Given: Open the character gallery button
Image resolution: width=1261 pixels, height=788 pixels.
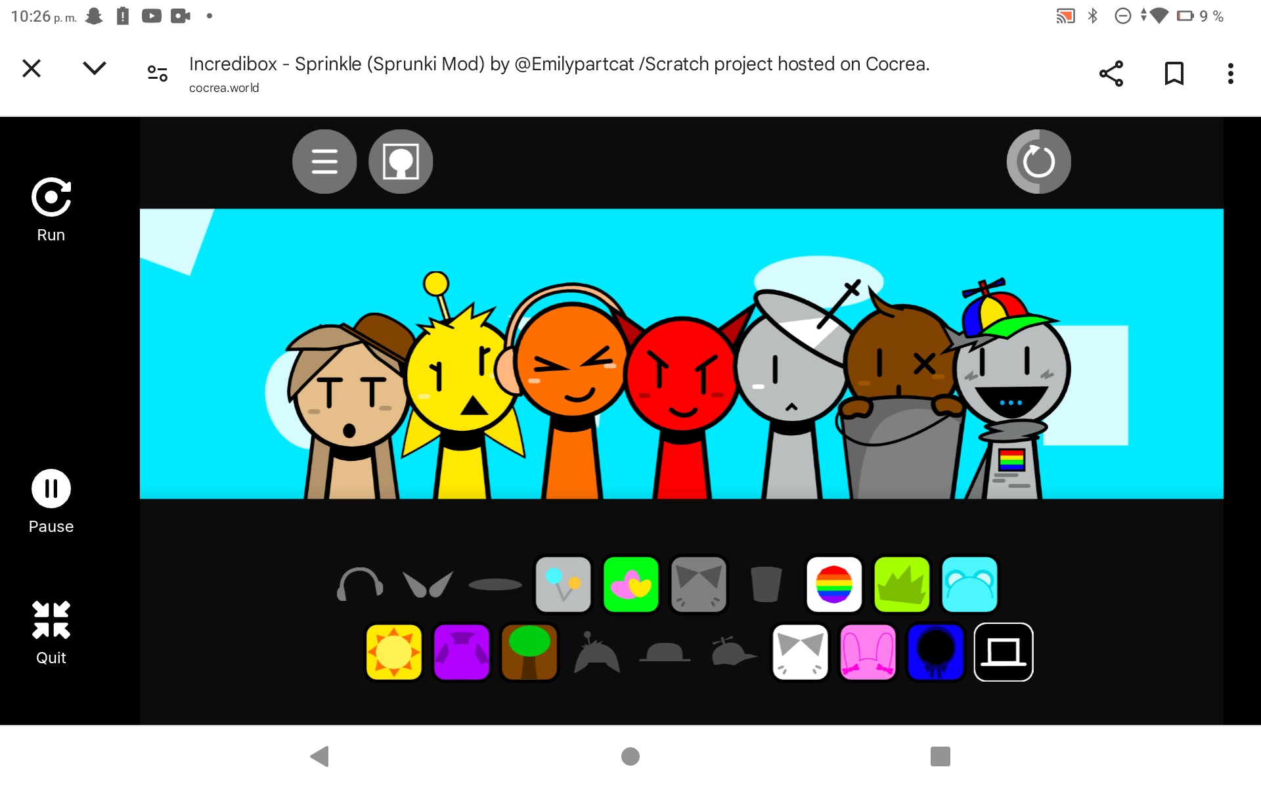Looking at the screenshot, I should (401, 162).
